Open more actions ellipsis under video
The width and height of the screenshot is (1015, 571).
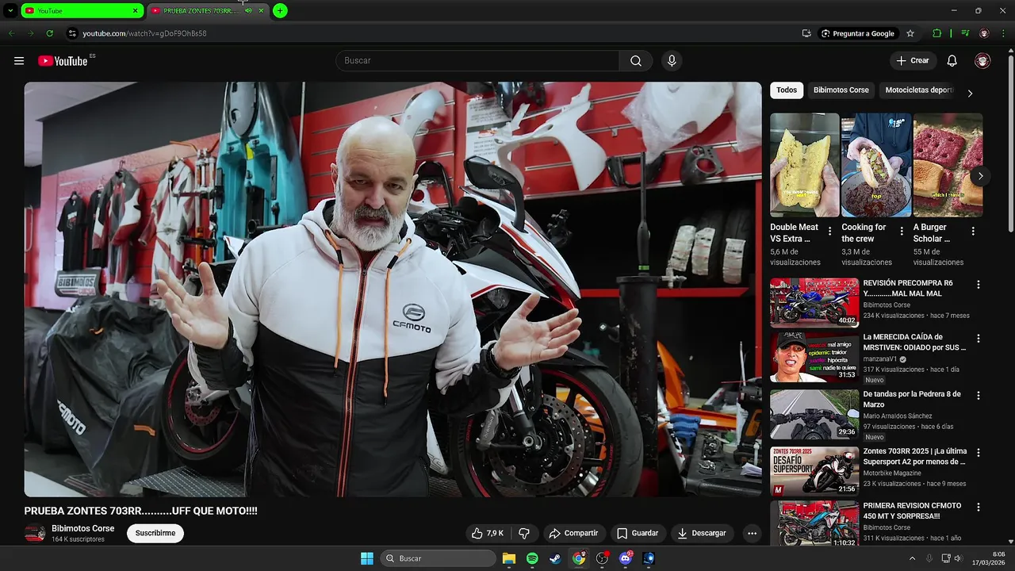752,534
